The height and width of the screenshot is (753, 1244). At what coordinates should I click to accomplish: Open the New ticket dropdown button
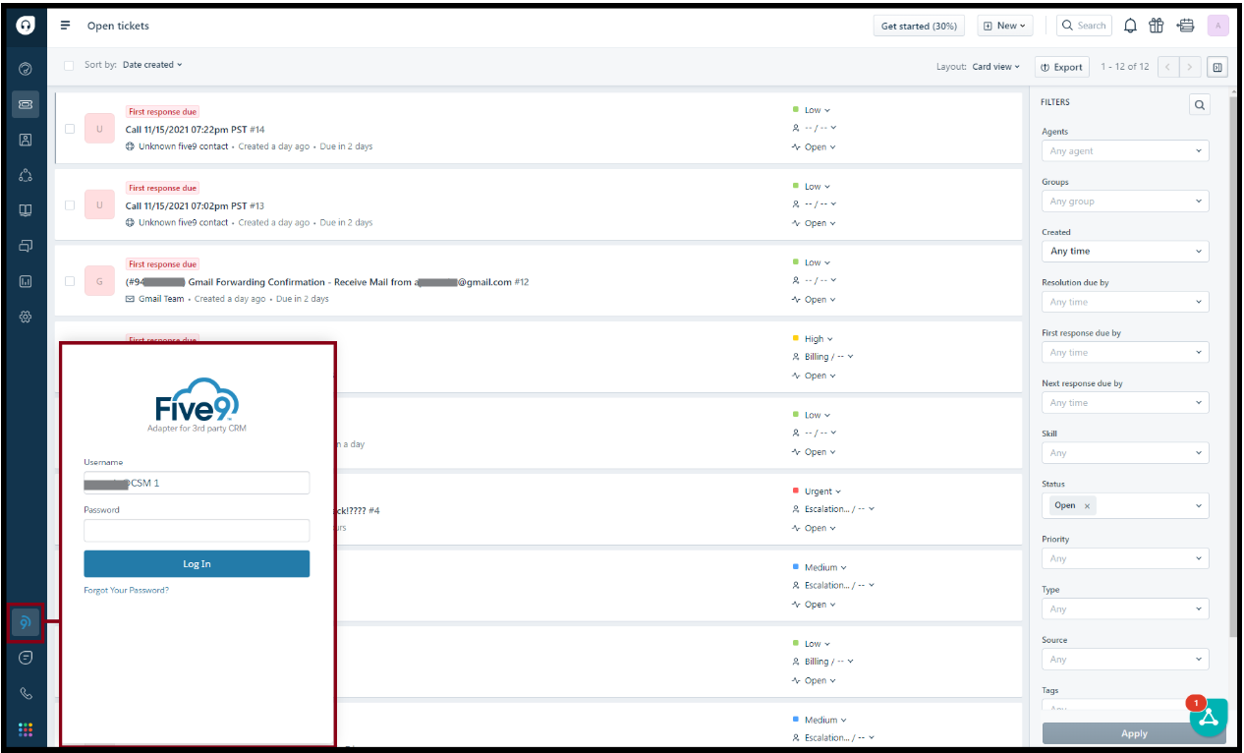[1004, 26]
